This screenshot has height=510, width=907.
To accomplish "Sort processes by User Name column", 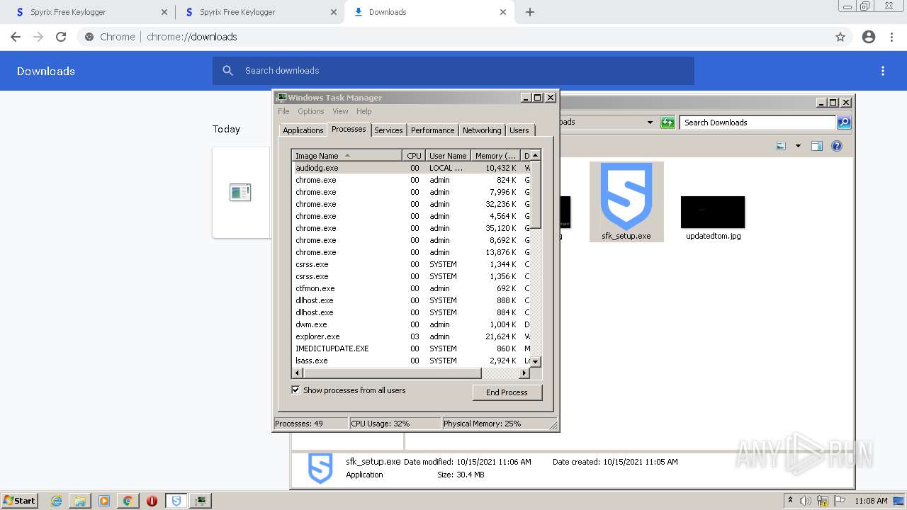I will [448, 155].
